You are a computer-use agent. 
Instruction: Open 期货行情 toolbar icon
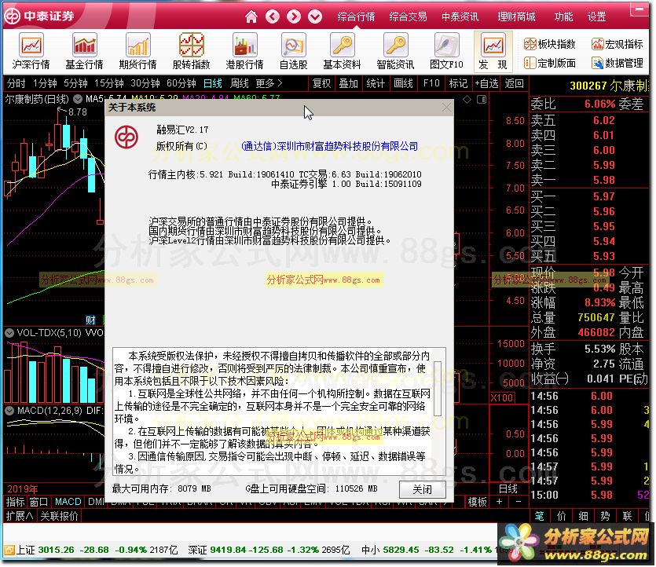pos(137,51)
